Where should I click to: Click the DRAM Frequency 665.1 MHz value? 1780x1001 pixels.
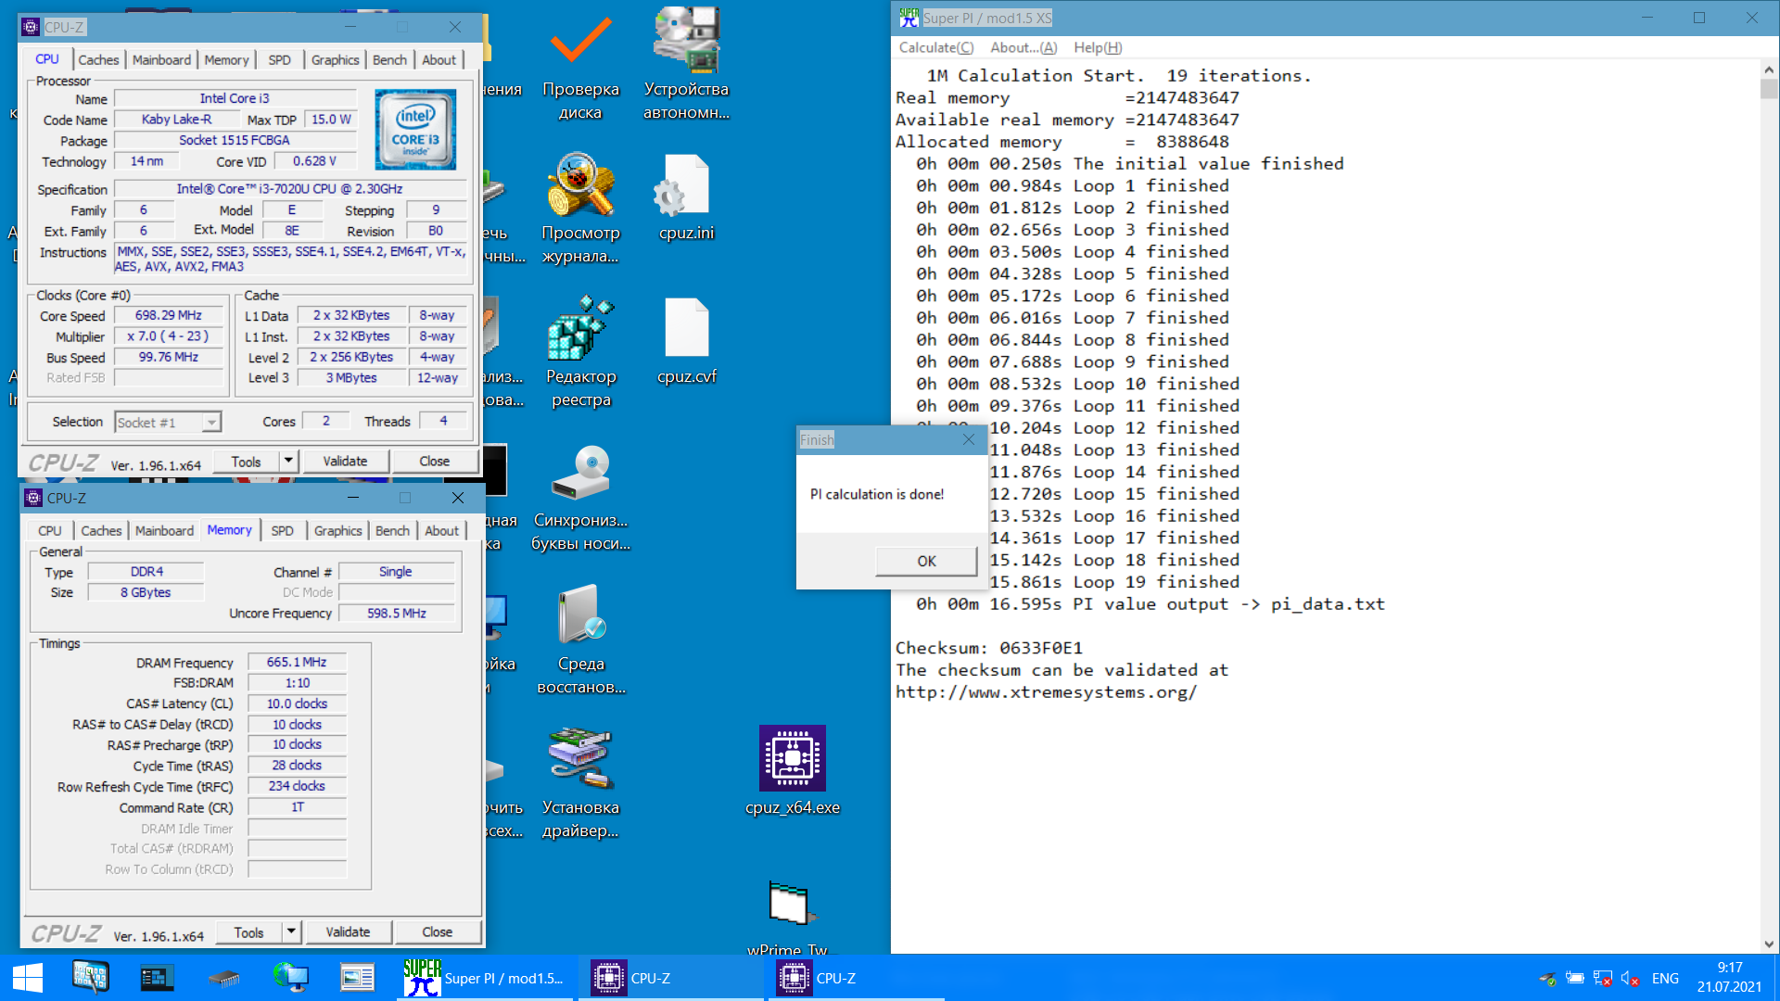[x=297, y=662]
